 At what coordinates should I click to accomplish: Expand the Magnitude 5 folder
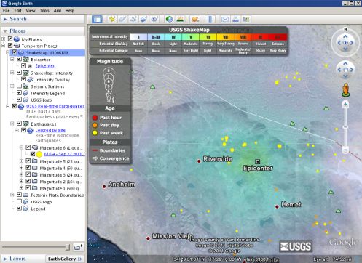coord(21,161)
